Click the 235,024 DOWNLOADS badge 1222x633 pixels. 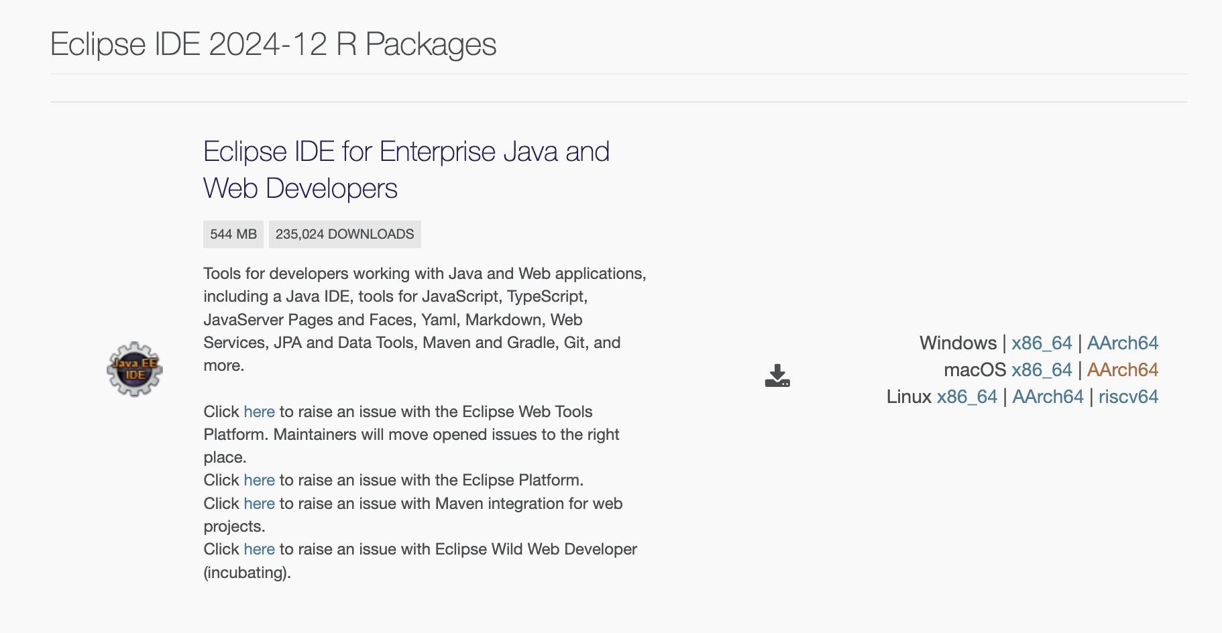click(x=345, y=234)
